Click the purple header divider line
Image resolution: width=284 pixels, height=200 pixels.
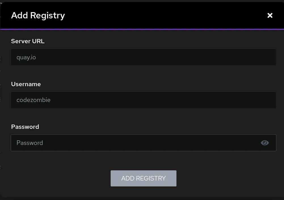tap(142, 29)
